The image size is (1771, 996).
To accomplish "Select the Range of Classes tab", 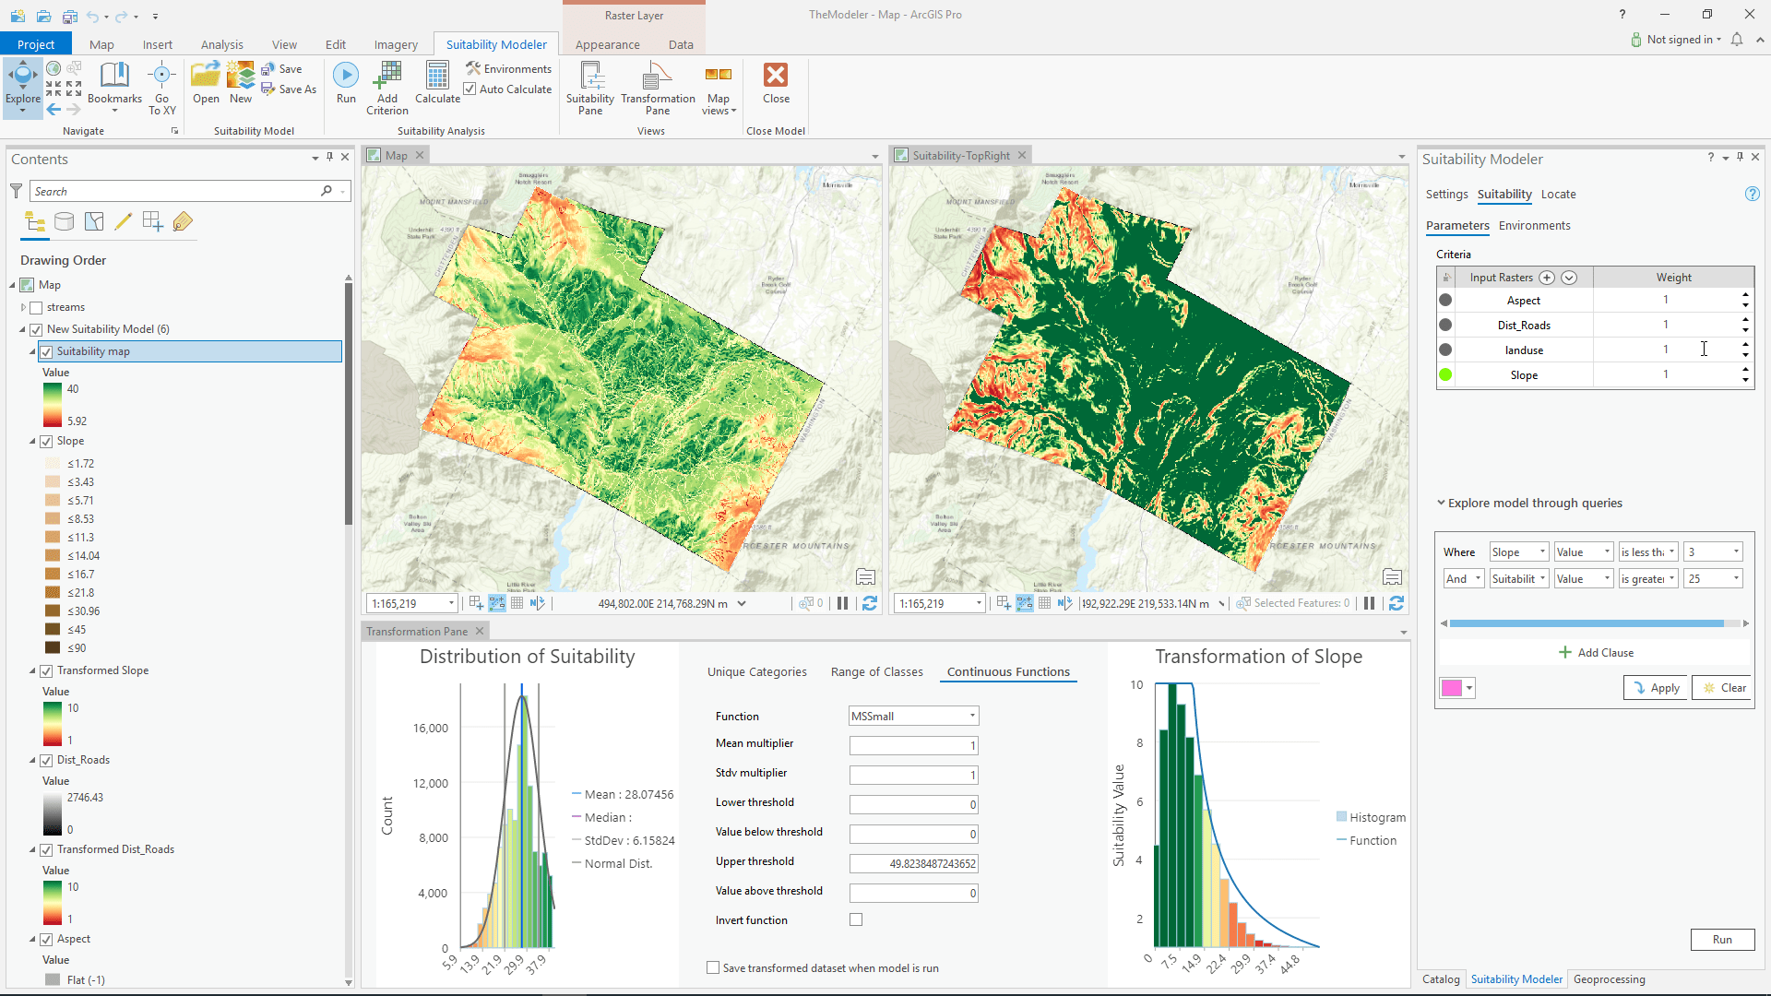I will 876,672.
